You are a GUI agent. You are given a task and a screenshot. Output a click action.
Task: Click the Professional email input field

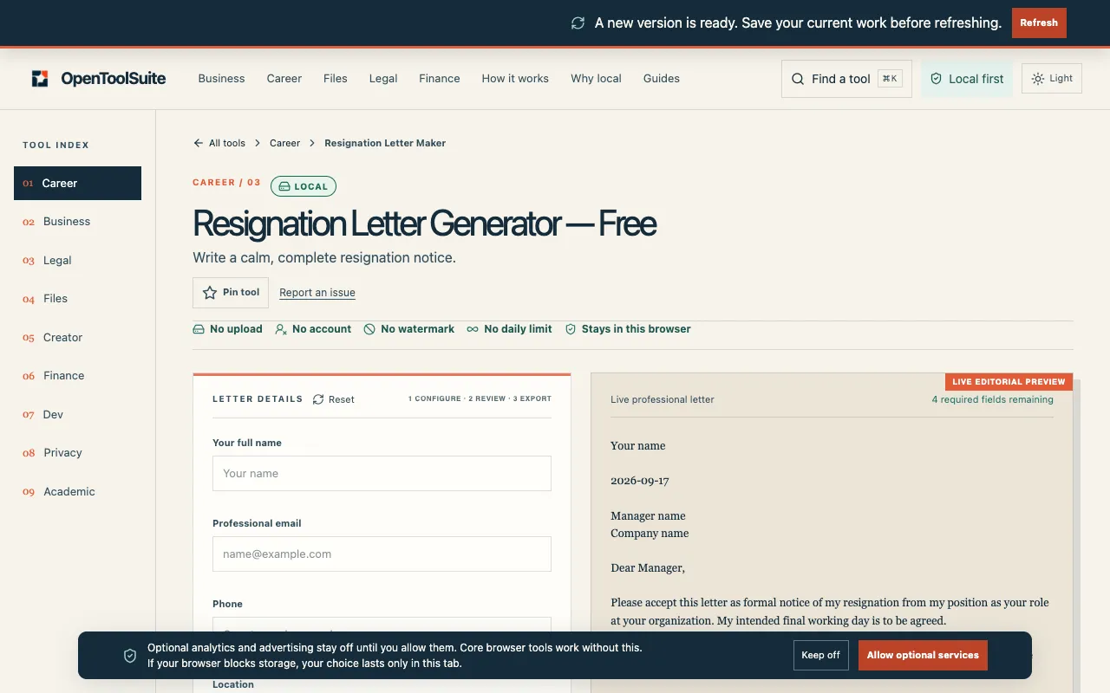[382, 554]
